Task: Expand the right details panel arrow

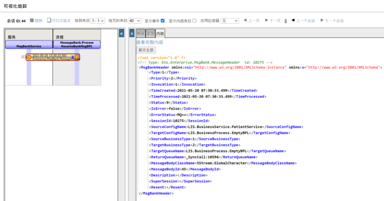Action: pyautogui.click(x=132, y=33)
